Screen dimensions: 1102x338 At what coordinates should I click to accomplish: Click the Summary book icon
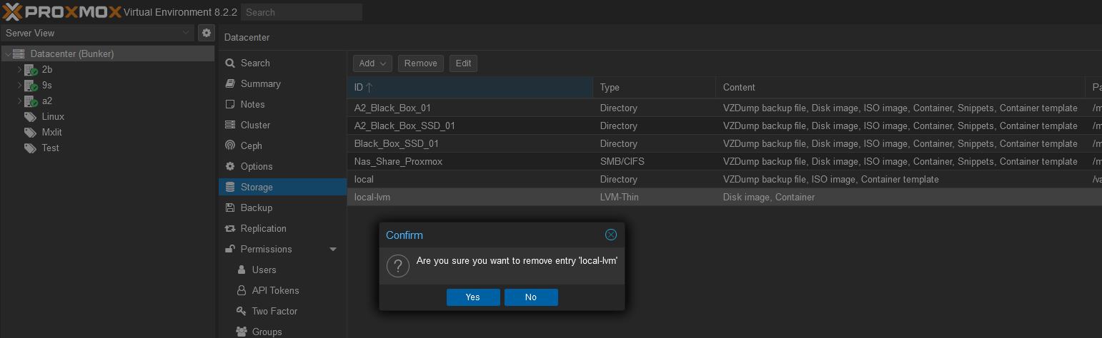click(x=230, y=83)
